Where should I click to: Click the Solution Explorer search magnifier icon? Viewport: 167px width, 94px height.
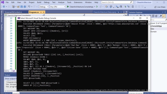click(166, 20)
